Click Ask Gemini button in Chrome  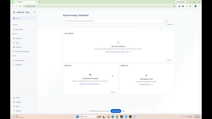pyautogui.click(x=180, y=2)
